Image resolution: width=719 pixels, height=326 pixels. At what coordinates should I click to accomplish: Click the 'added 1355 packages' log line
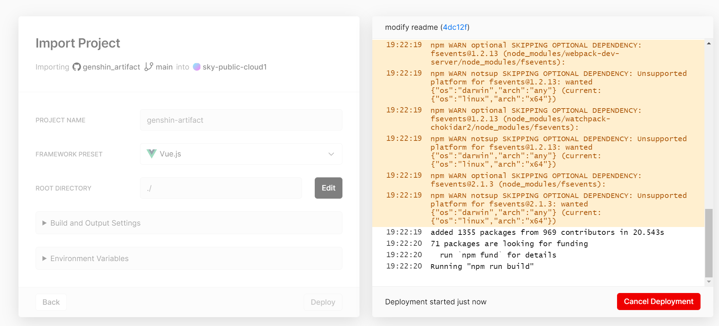pos(547,232)
